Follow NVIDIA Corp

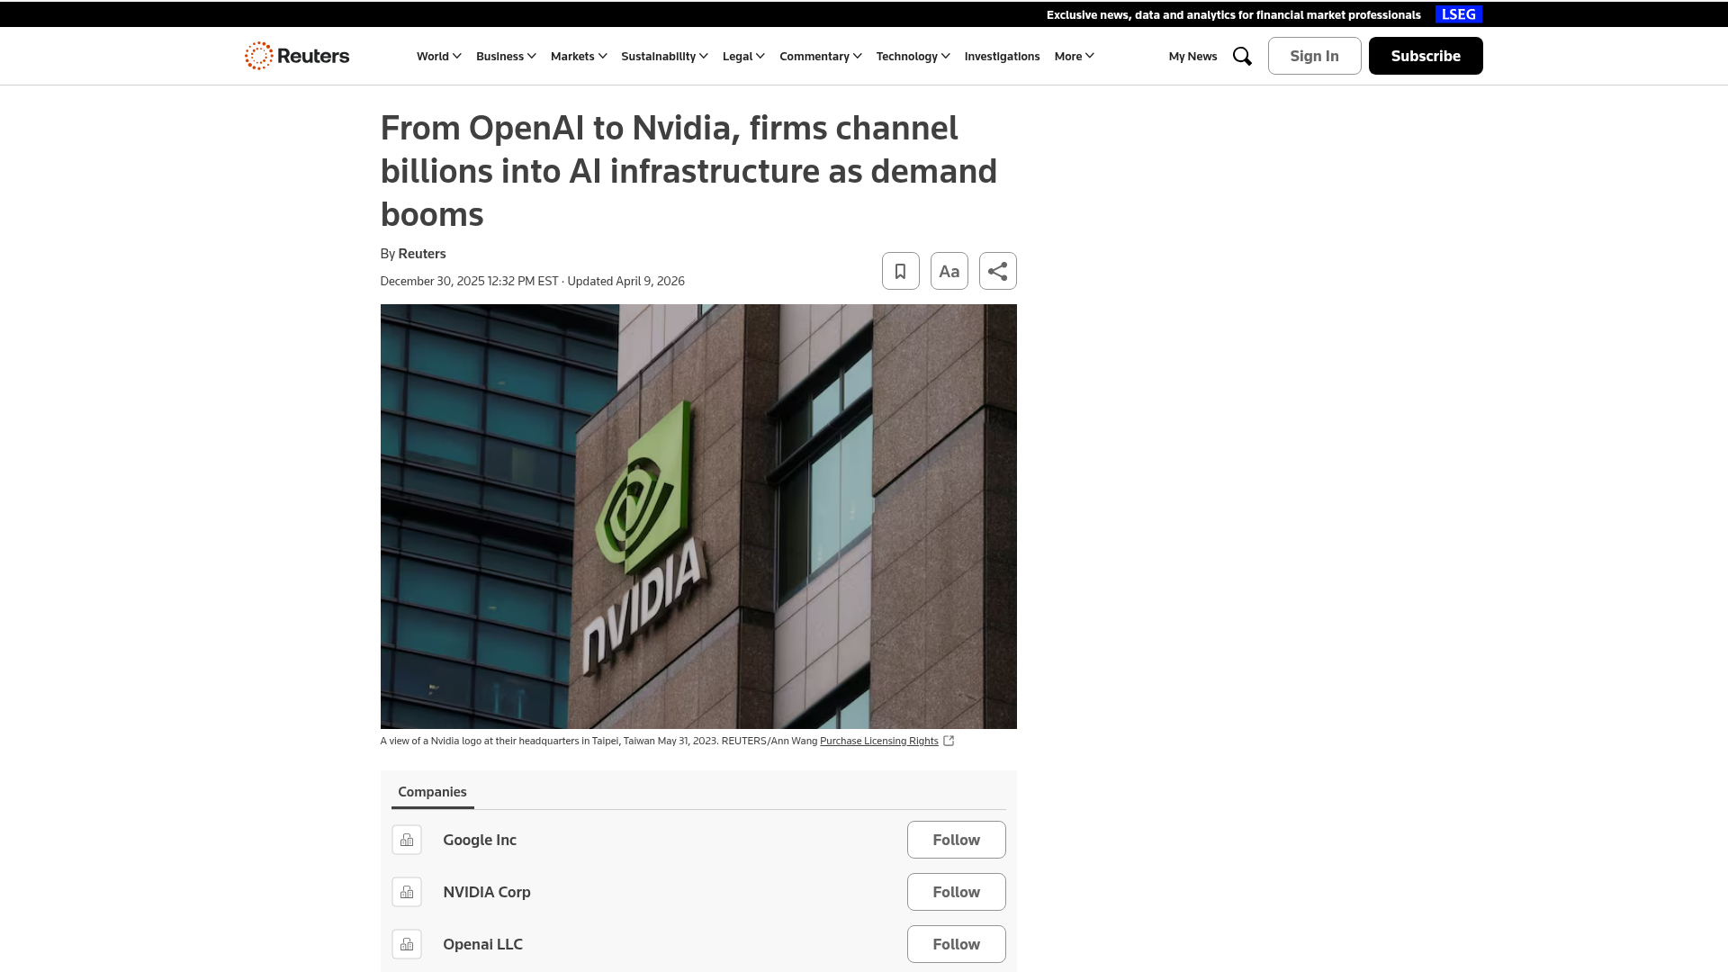(956, 892)
